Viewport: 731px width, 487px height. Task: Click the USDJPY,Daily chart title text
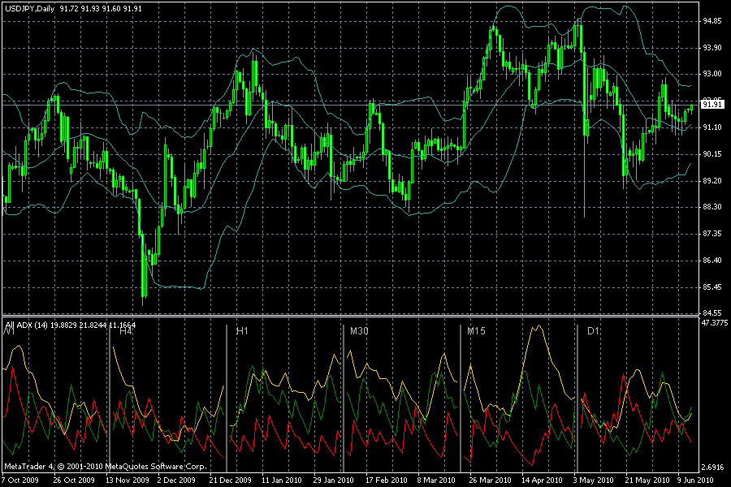30,8
